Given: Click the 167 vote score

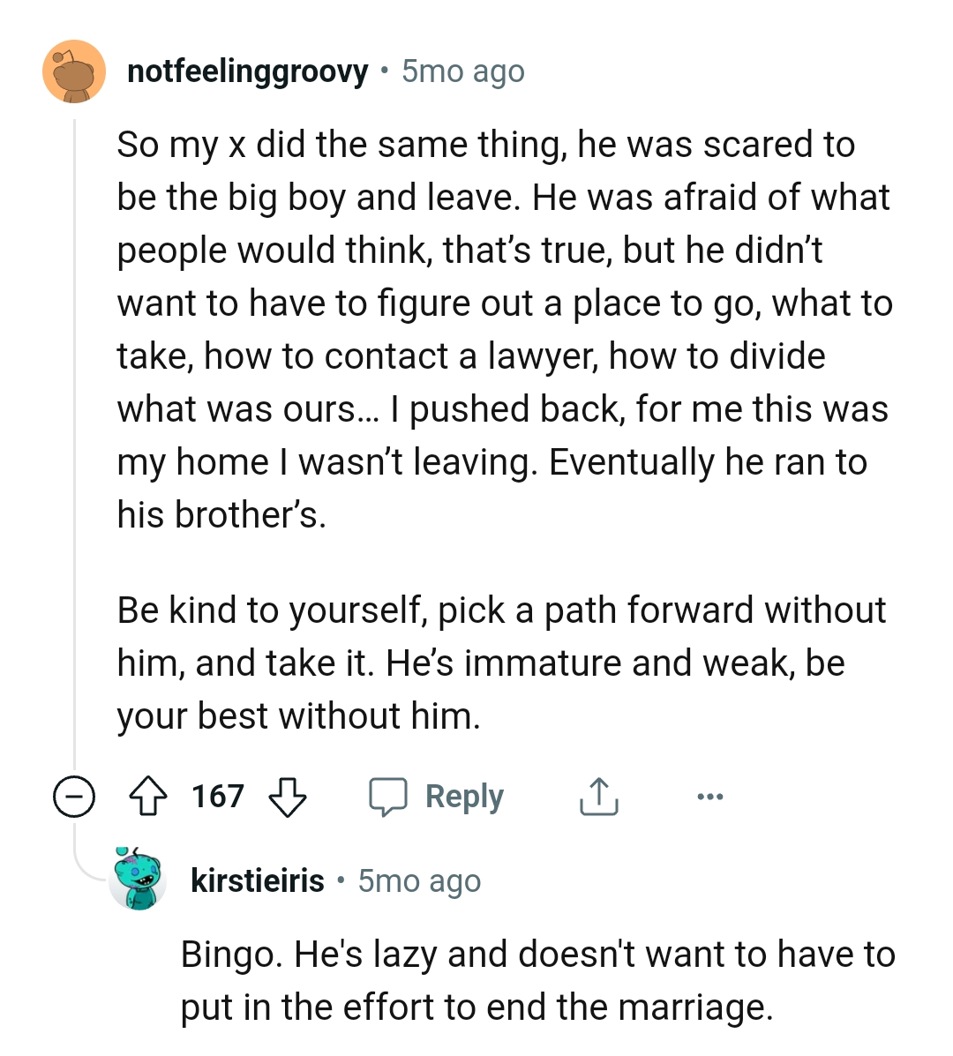Looking at the screenshot, I should 220,796.
